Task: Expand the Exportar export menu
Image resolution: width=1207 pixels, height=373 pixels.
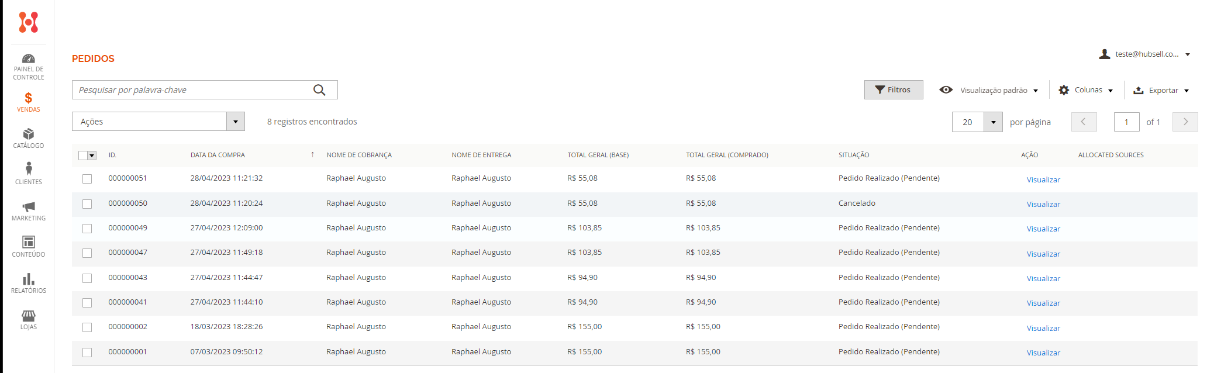Action: 1161,91
